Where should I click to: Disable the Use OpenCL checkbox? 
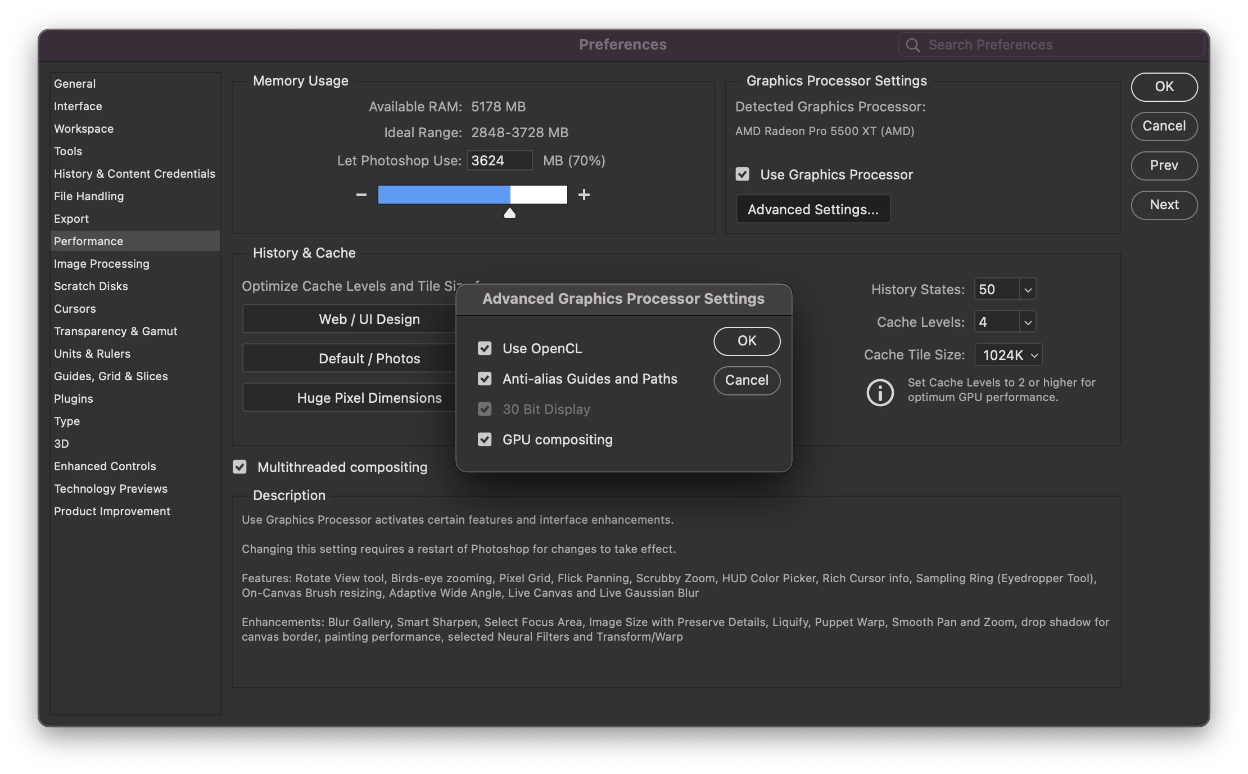click(x=485, y=349)
